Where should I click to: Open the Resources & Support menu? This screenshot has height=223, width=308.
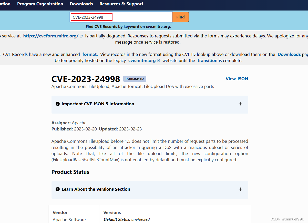pos(121,4)
